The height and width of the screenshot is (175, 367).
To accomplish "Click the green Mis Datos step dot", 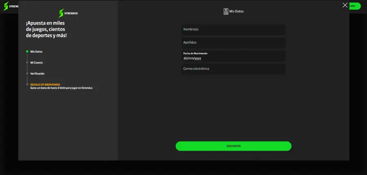I will tap(27, 52).
